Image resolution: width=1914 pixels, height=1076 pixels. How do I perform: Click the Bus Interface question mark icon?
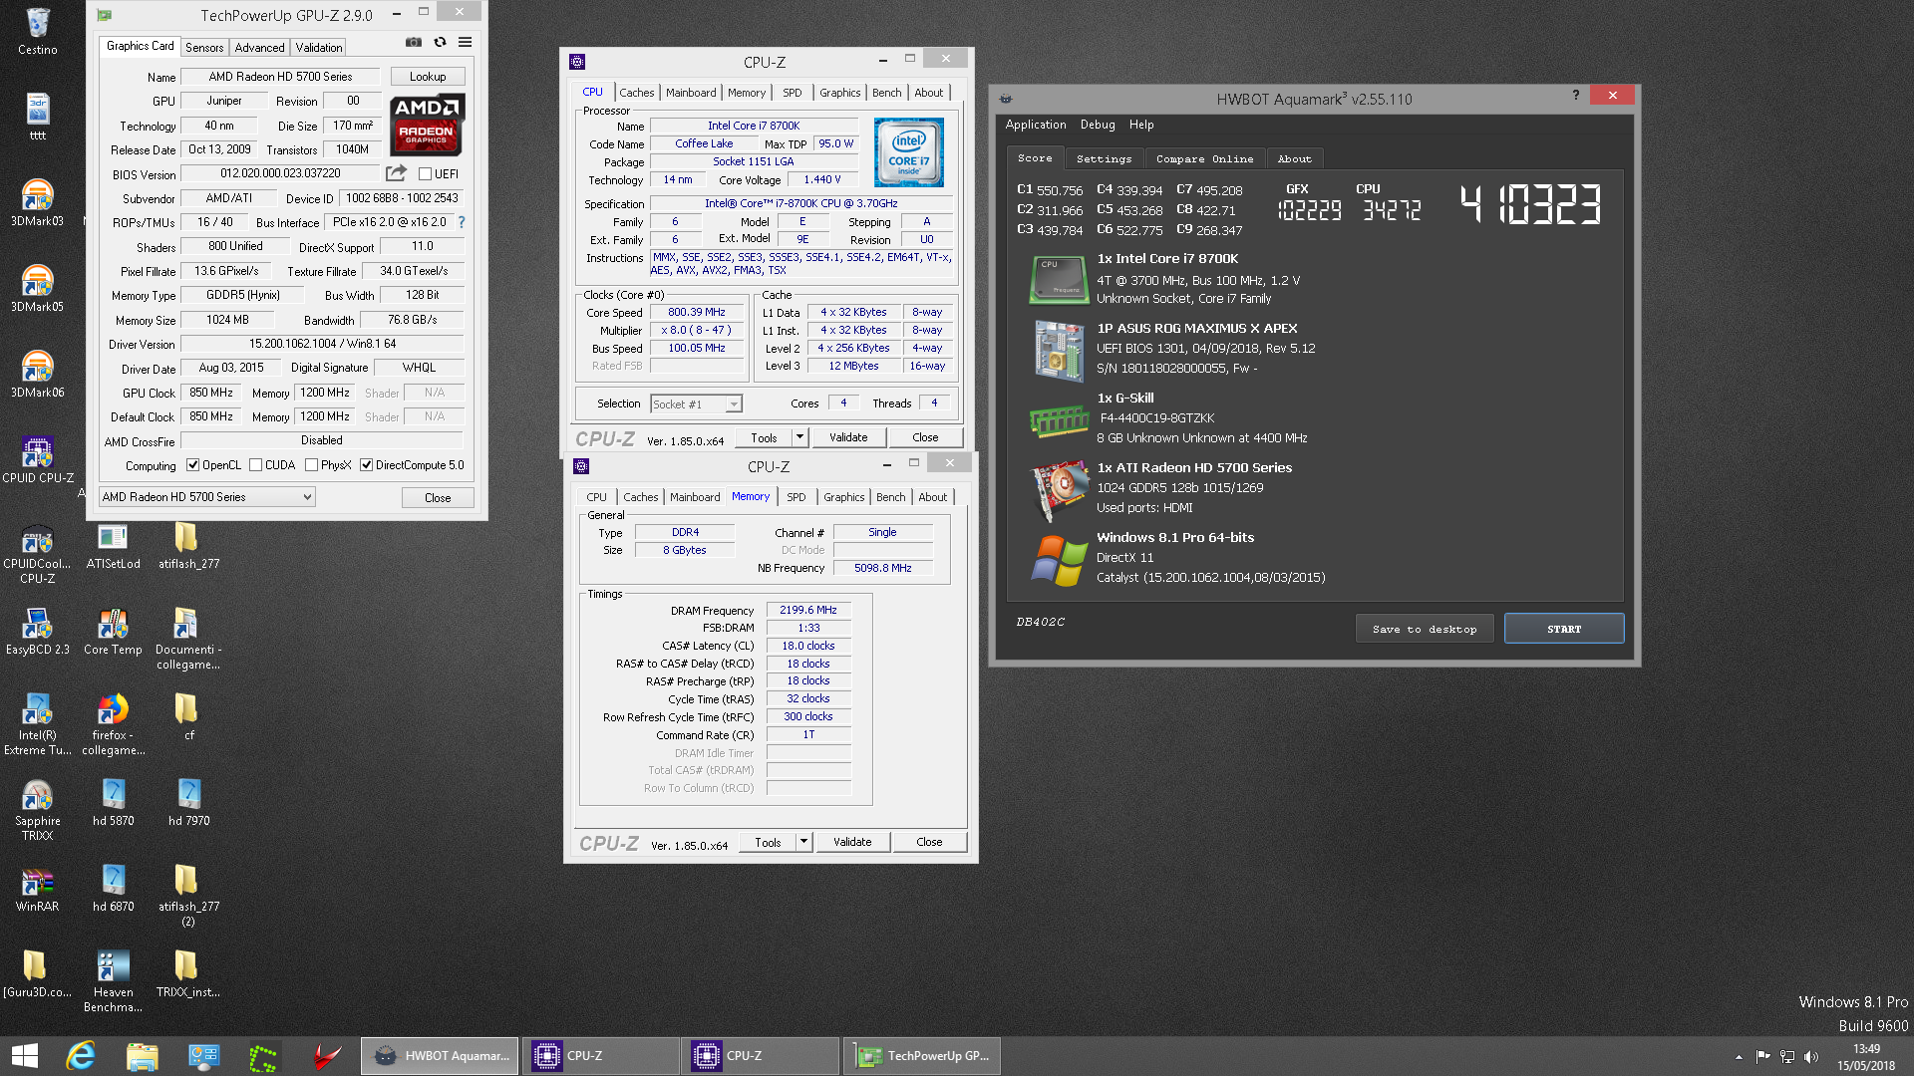coord(462,222)
